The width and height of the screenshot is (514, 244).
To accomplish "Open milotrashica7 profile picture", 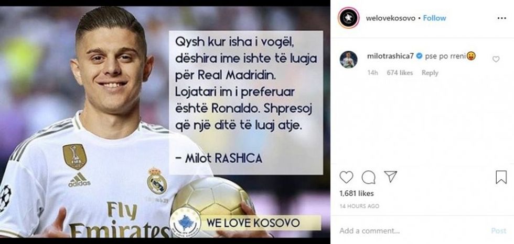I will [348, 60].
